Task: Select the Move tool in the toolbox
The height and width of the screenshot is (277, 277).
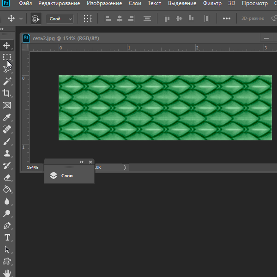Action: coord(7,45)
